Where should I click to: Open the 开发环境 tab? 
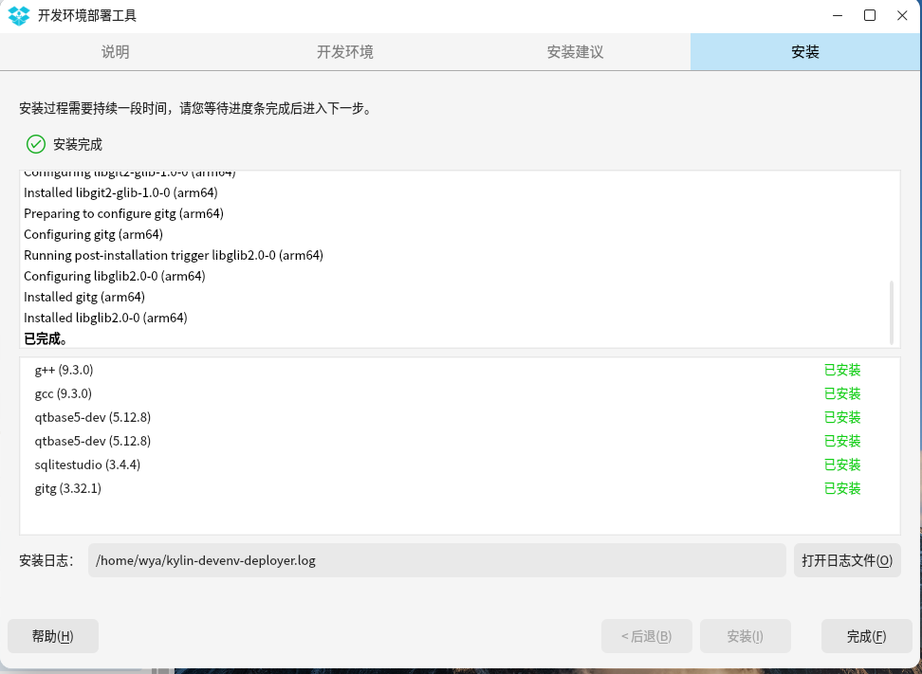344,52
